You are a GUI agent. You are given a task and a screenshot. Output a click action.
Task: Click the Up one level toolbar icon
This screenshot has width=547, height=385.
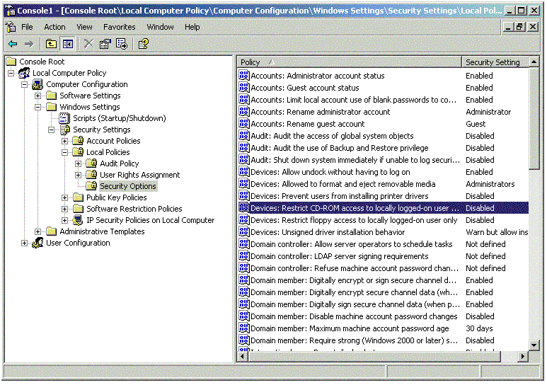click(51, 44)
